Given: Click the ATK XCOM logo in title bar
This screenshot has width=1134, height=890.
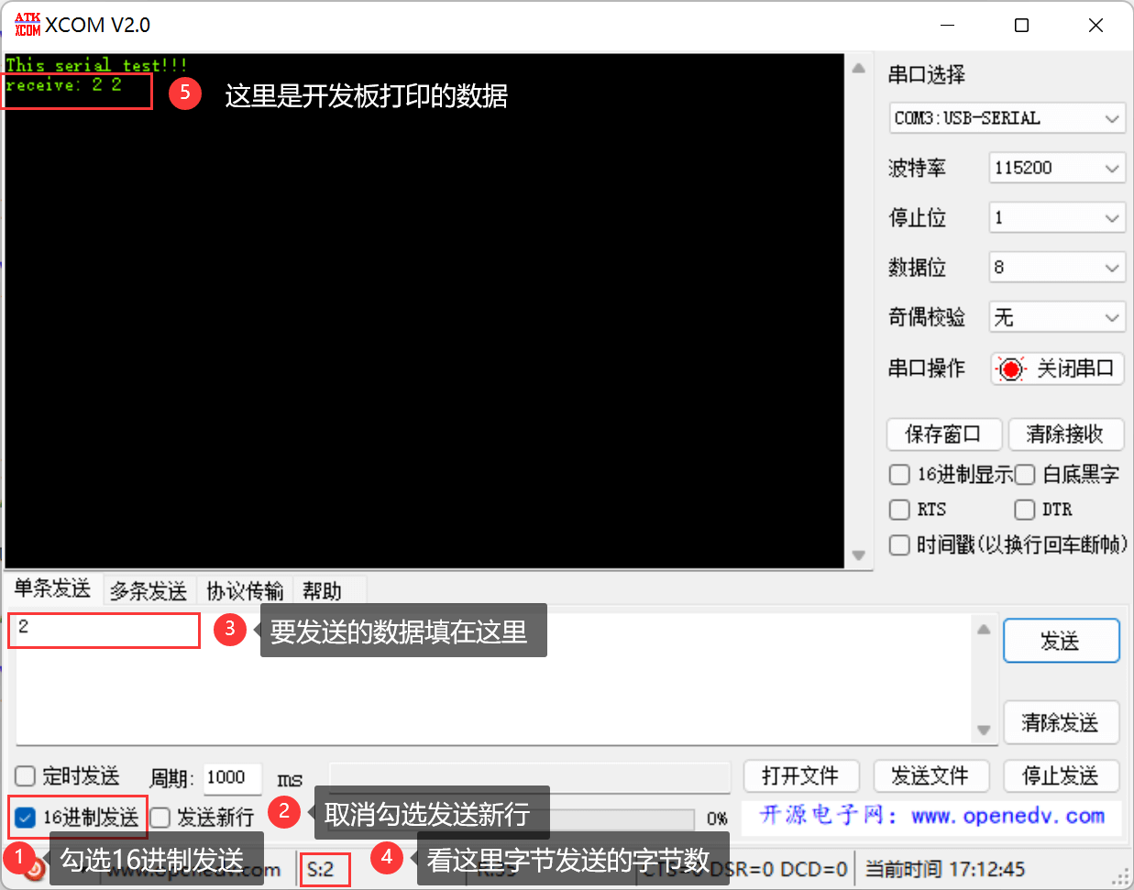Looking at the screenshot, I should tap(28, 25).
